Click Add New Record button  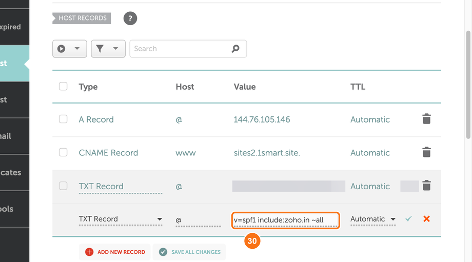pyautogui.click(x=115, y=252)
